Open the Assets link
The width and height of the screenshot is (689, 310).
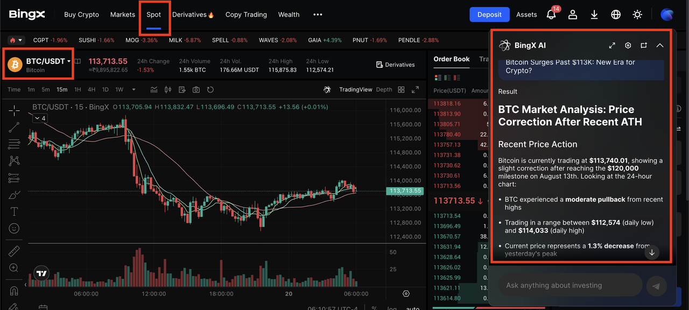(x=526, y=15)
